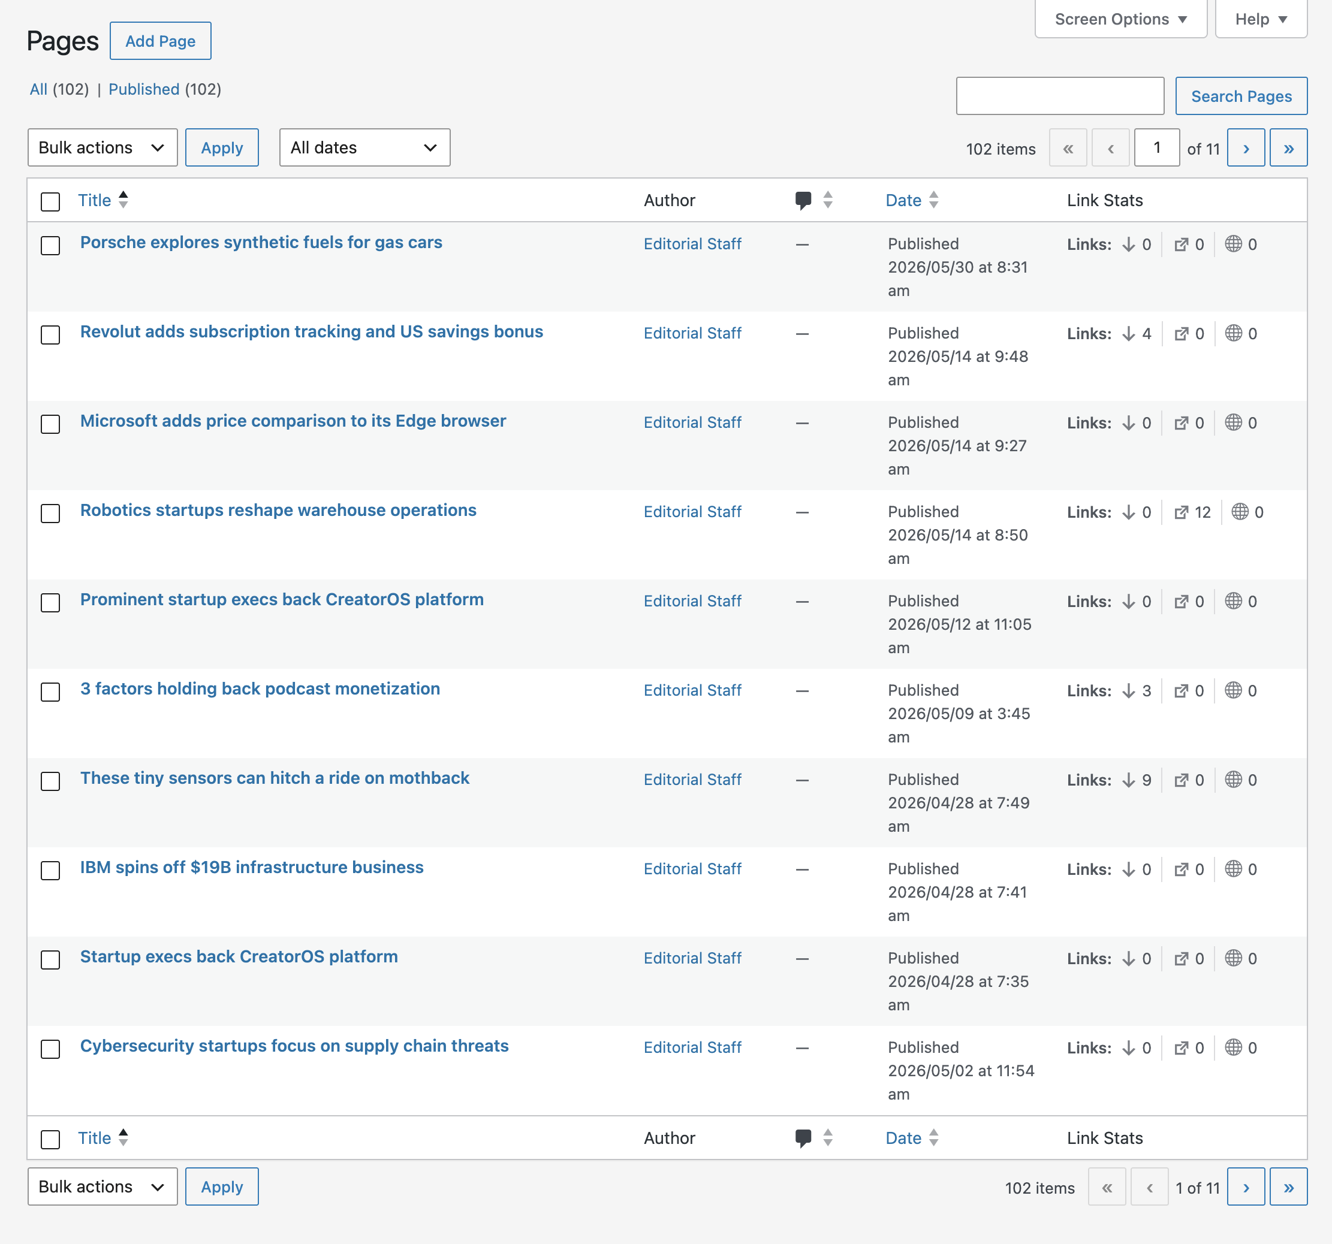The image size is (1332, 1244).
Task: Click inbound links arrow icon for Revolt row
Action: [1129, 334]
